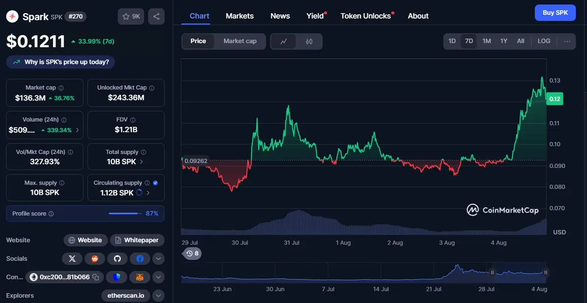Screen dimensions: 587x303
Task: Open the Markets tab
Action: tap(239, 16)
